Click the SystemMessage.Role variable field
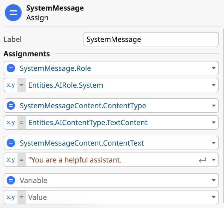The image size is (224, 208). pyautogui.click(x=111, y=68)
